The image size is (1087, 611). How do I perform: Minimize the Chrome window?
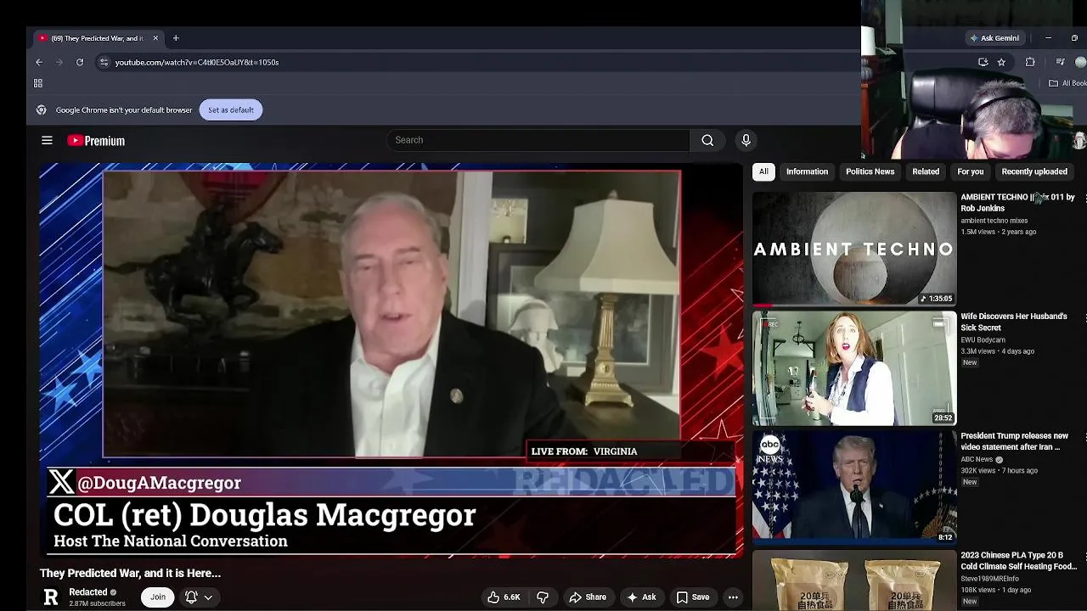1048,38
